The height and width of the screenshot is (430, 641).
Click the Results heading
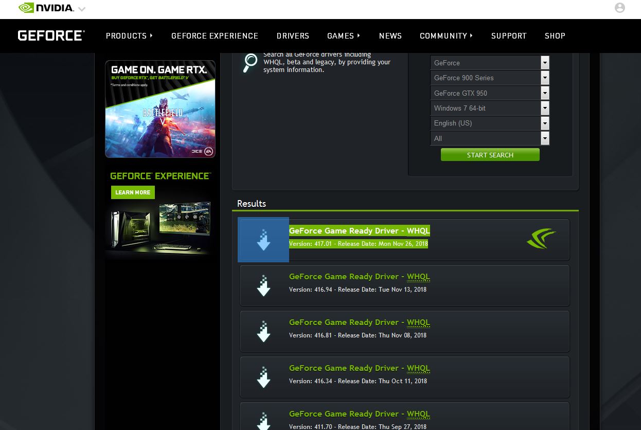coord(252,204)
